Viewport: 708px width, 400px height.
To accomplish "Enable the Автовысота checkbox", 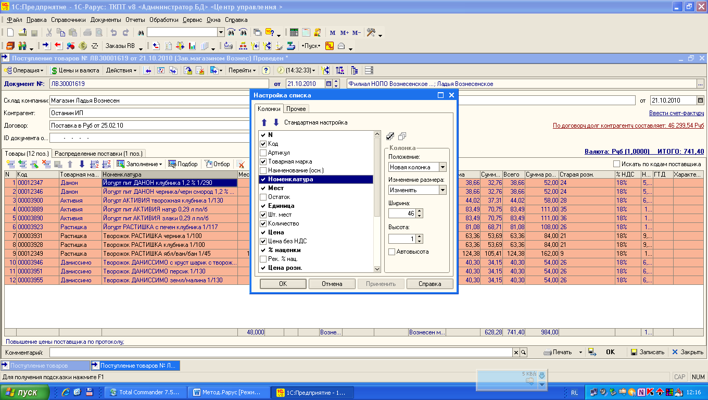I will [x=392, y=252].
